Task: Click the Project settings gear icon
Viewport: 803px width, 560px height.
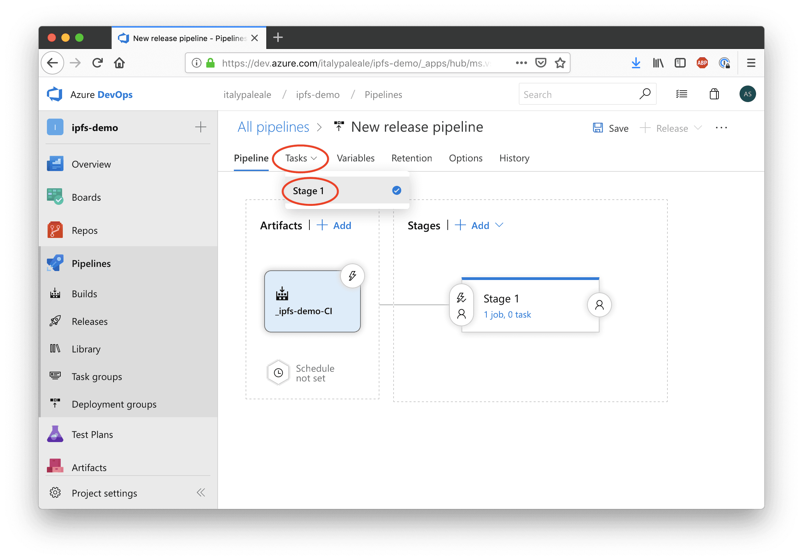Action: tap(55, 492)
